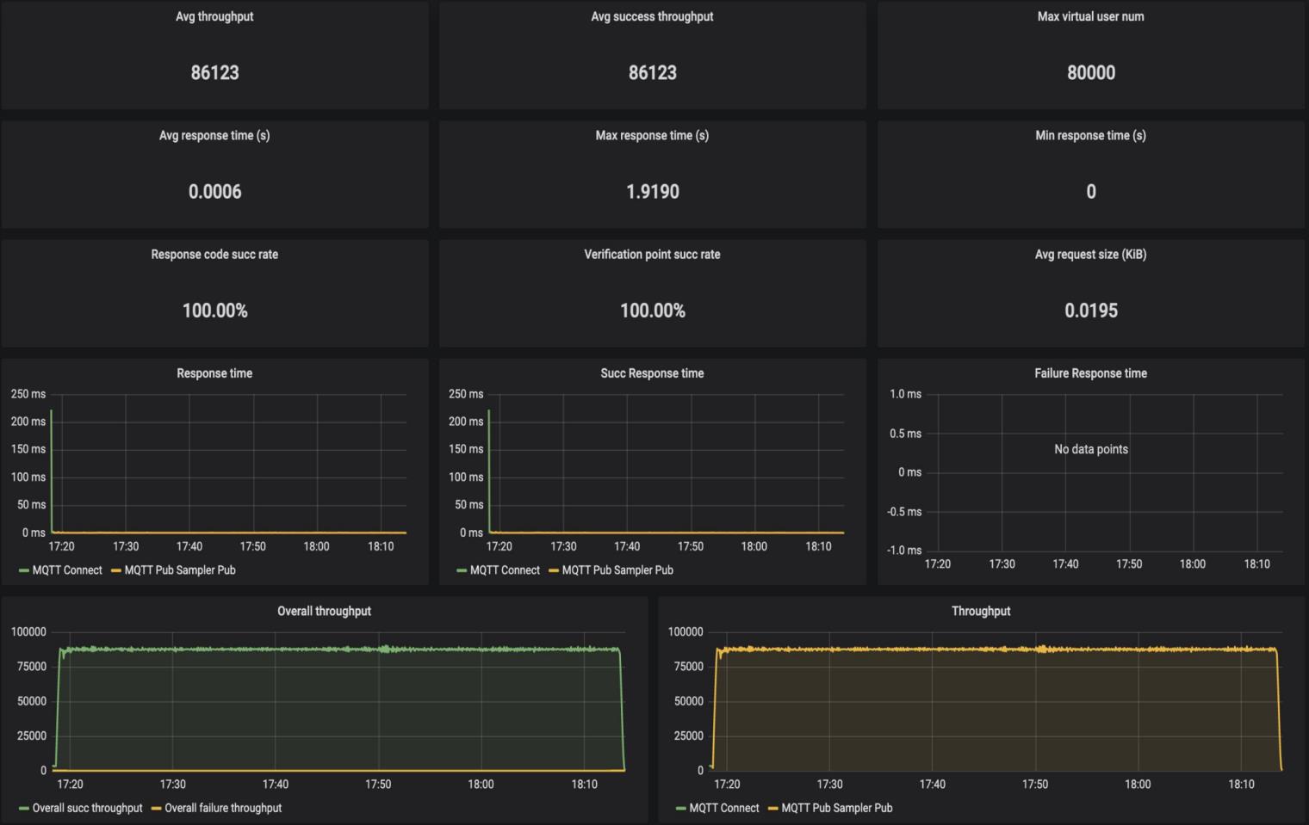Open the Max response time (s) panel title
The width and height of the screenshot is (1309, 825).
click(652, 135)
